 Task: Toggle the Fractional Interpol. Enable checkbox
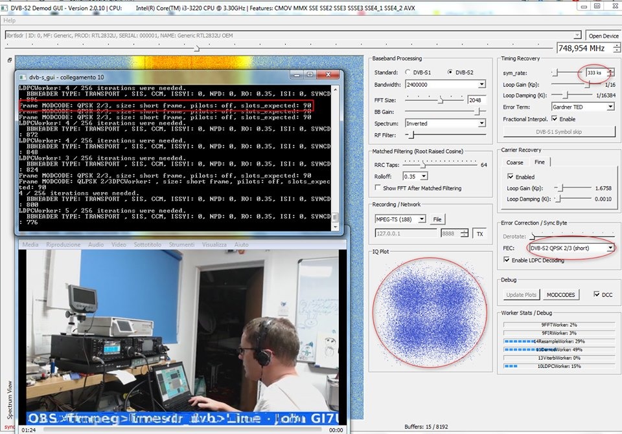click(554, 119)
